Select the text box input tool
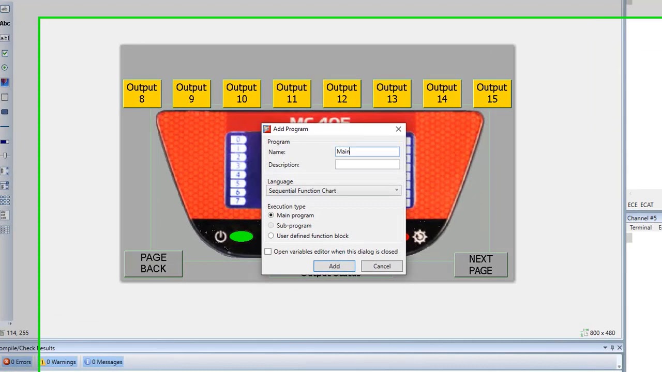This screenshot has width=662, height=372. coord(5,38)
